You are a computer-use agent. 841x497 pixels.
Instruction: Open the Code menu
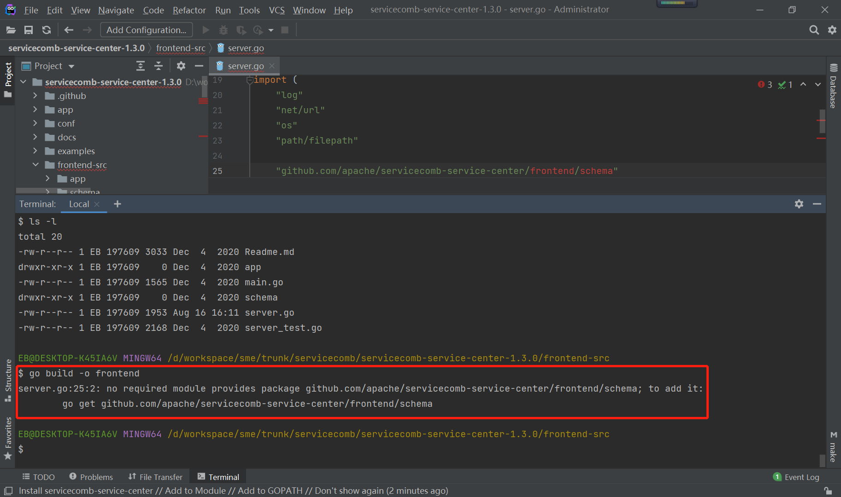point(153,10)
